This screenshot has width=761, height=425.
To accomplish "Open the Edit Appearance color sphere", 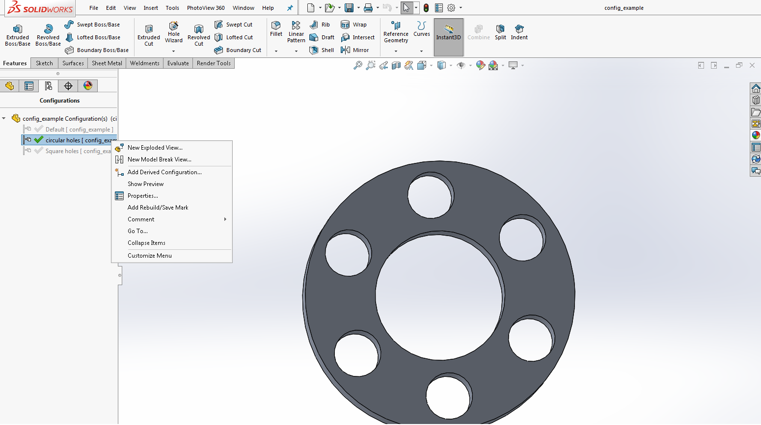I will (x=481, y=65).
